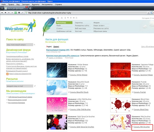Download the Winter Breeze brushes
The width and height of the screenshot is (154, 132).
point(79,75)
